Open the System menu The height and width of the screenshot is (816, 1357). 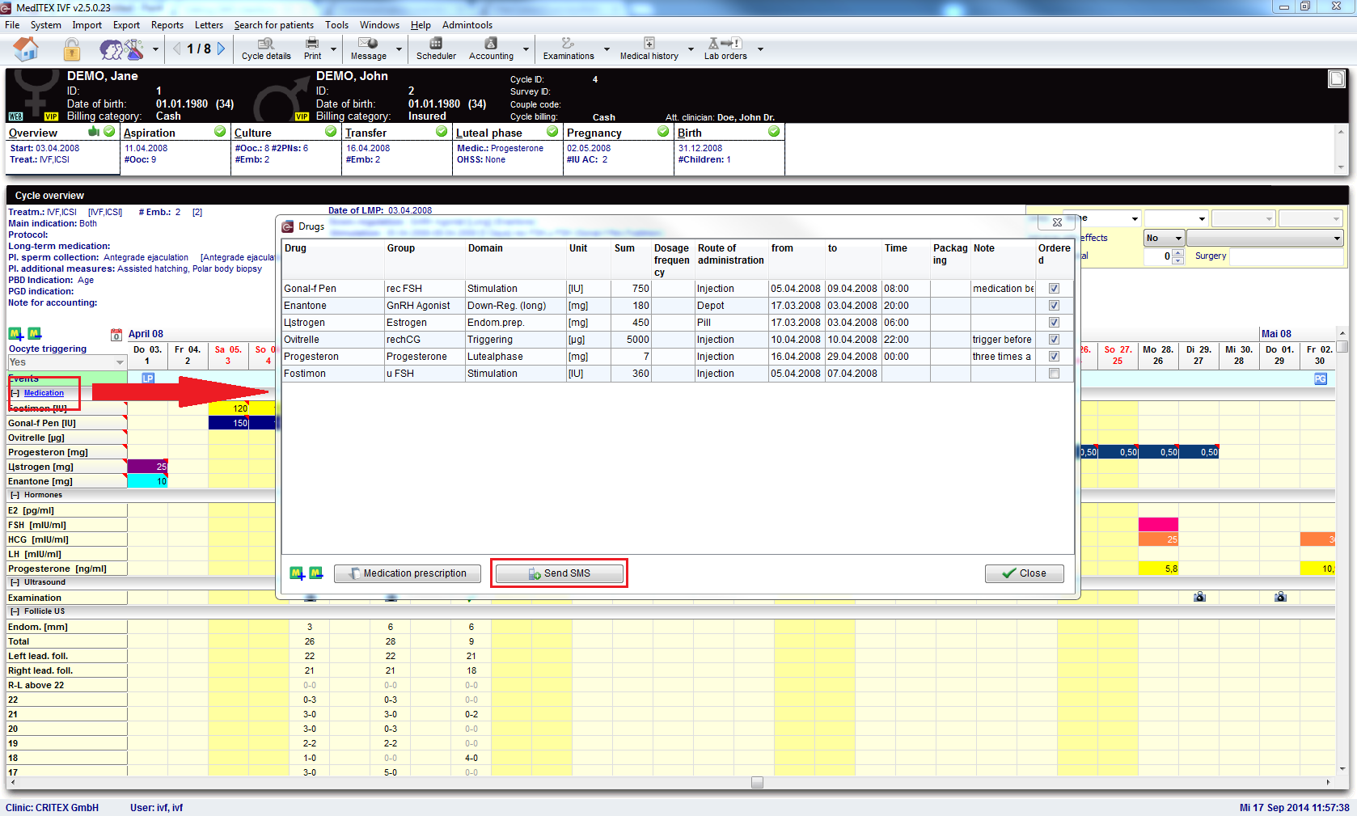pyautogui.click(x=46, y=25)
